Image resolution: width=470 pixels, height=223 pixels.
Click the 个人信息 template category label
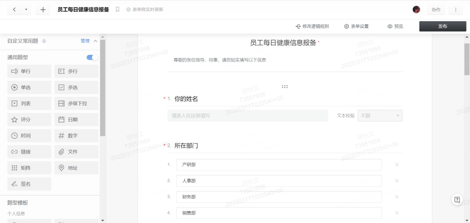(16, 214)
